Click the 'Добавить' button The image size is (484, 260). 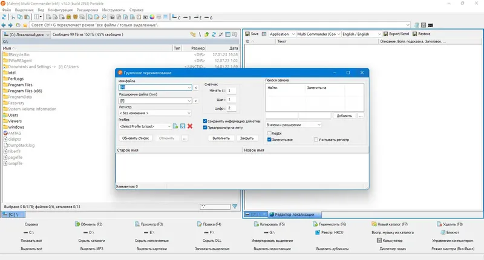click(344, 115)
